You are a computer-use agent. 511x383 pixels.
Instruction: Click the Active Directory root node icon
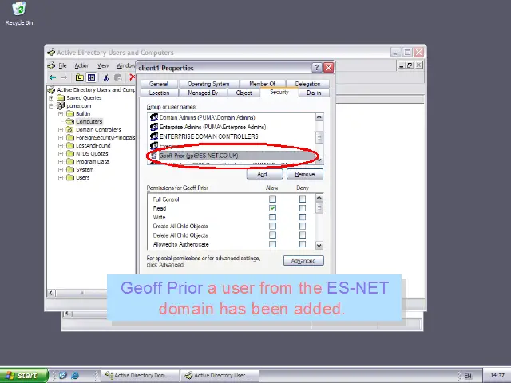(51, 89)
